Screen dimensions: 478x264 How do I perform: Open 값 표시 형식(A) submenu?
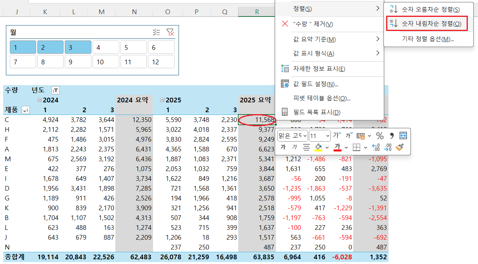(329, 53)
